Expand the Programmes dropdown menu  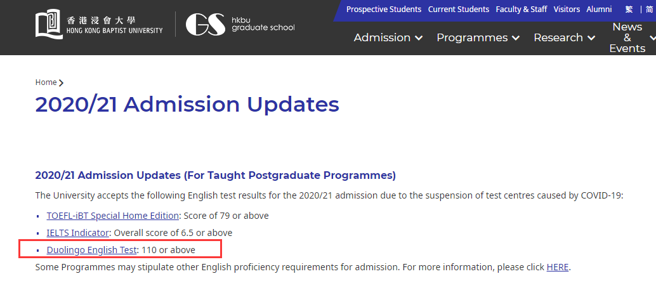tap(478, 37)
